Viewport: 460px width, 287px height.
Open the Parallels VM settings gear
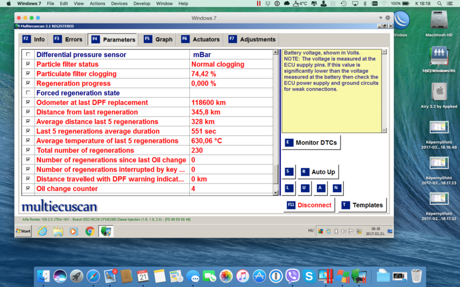coord(388,18)
